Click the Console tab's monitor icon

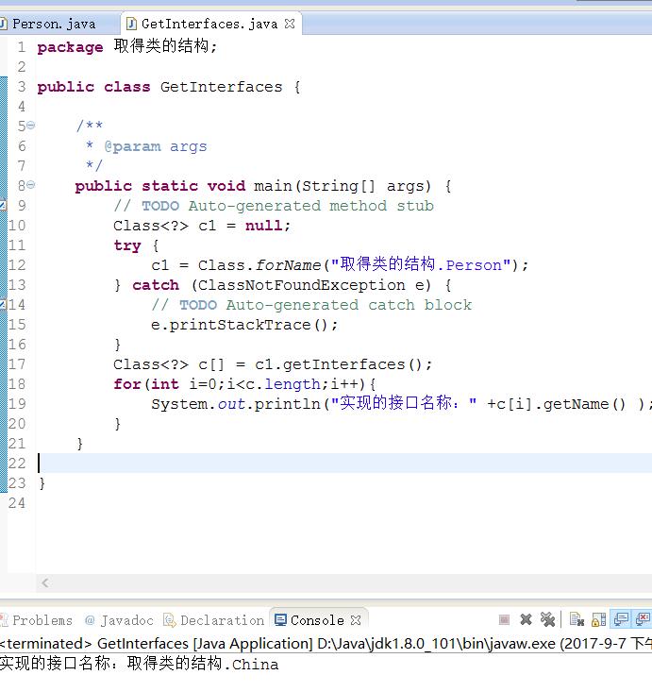[280, 620]
